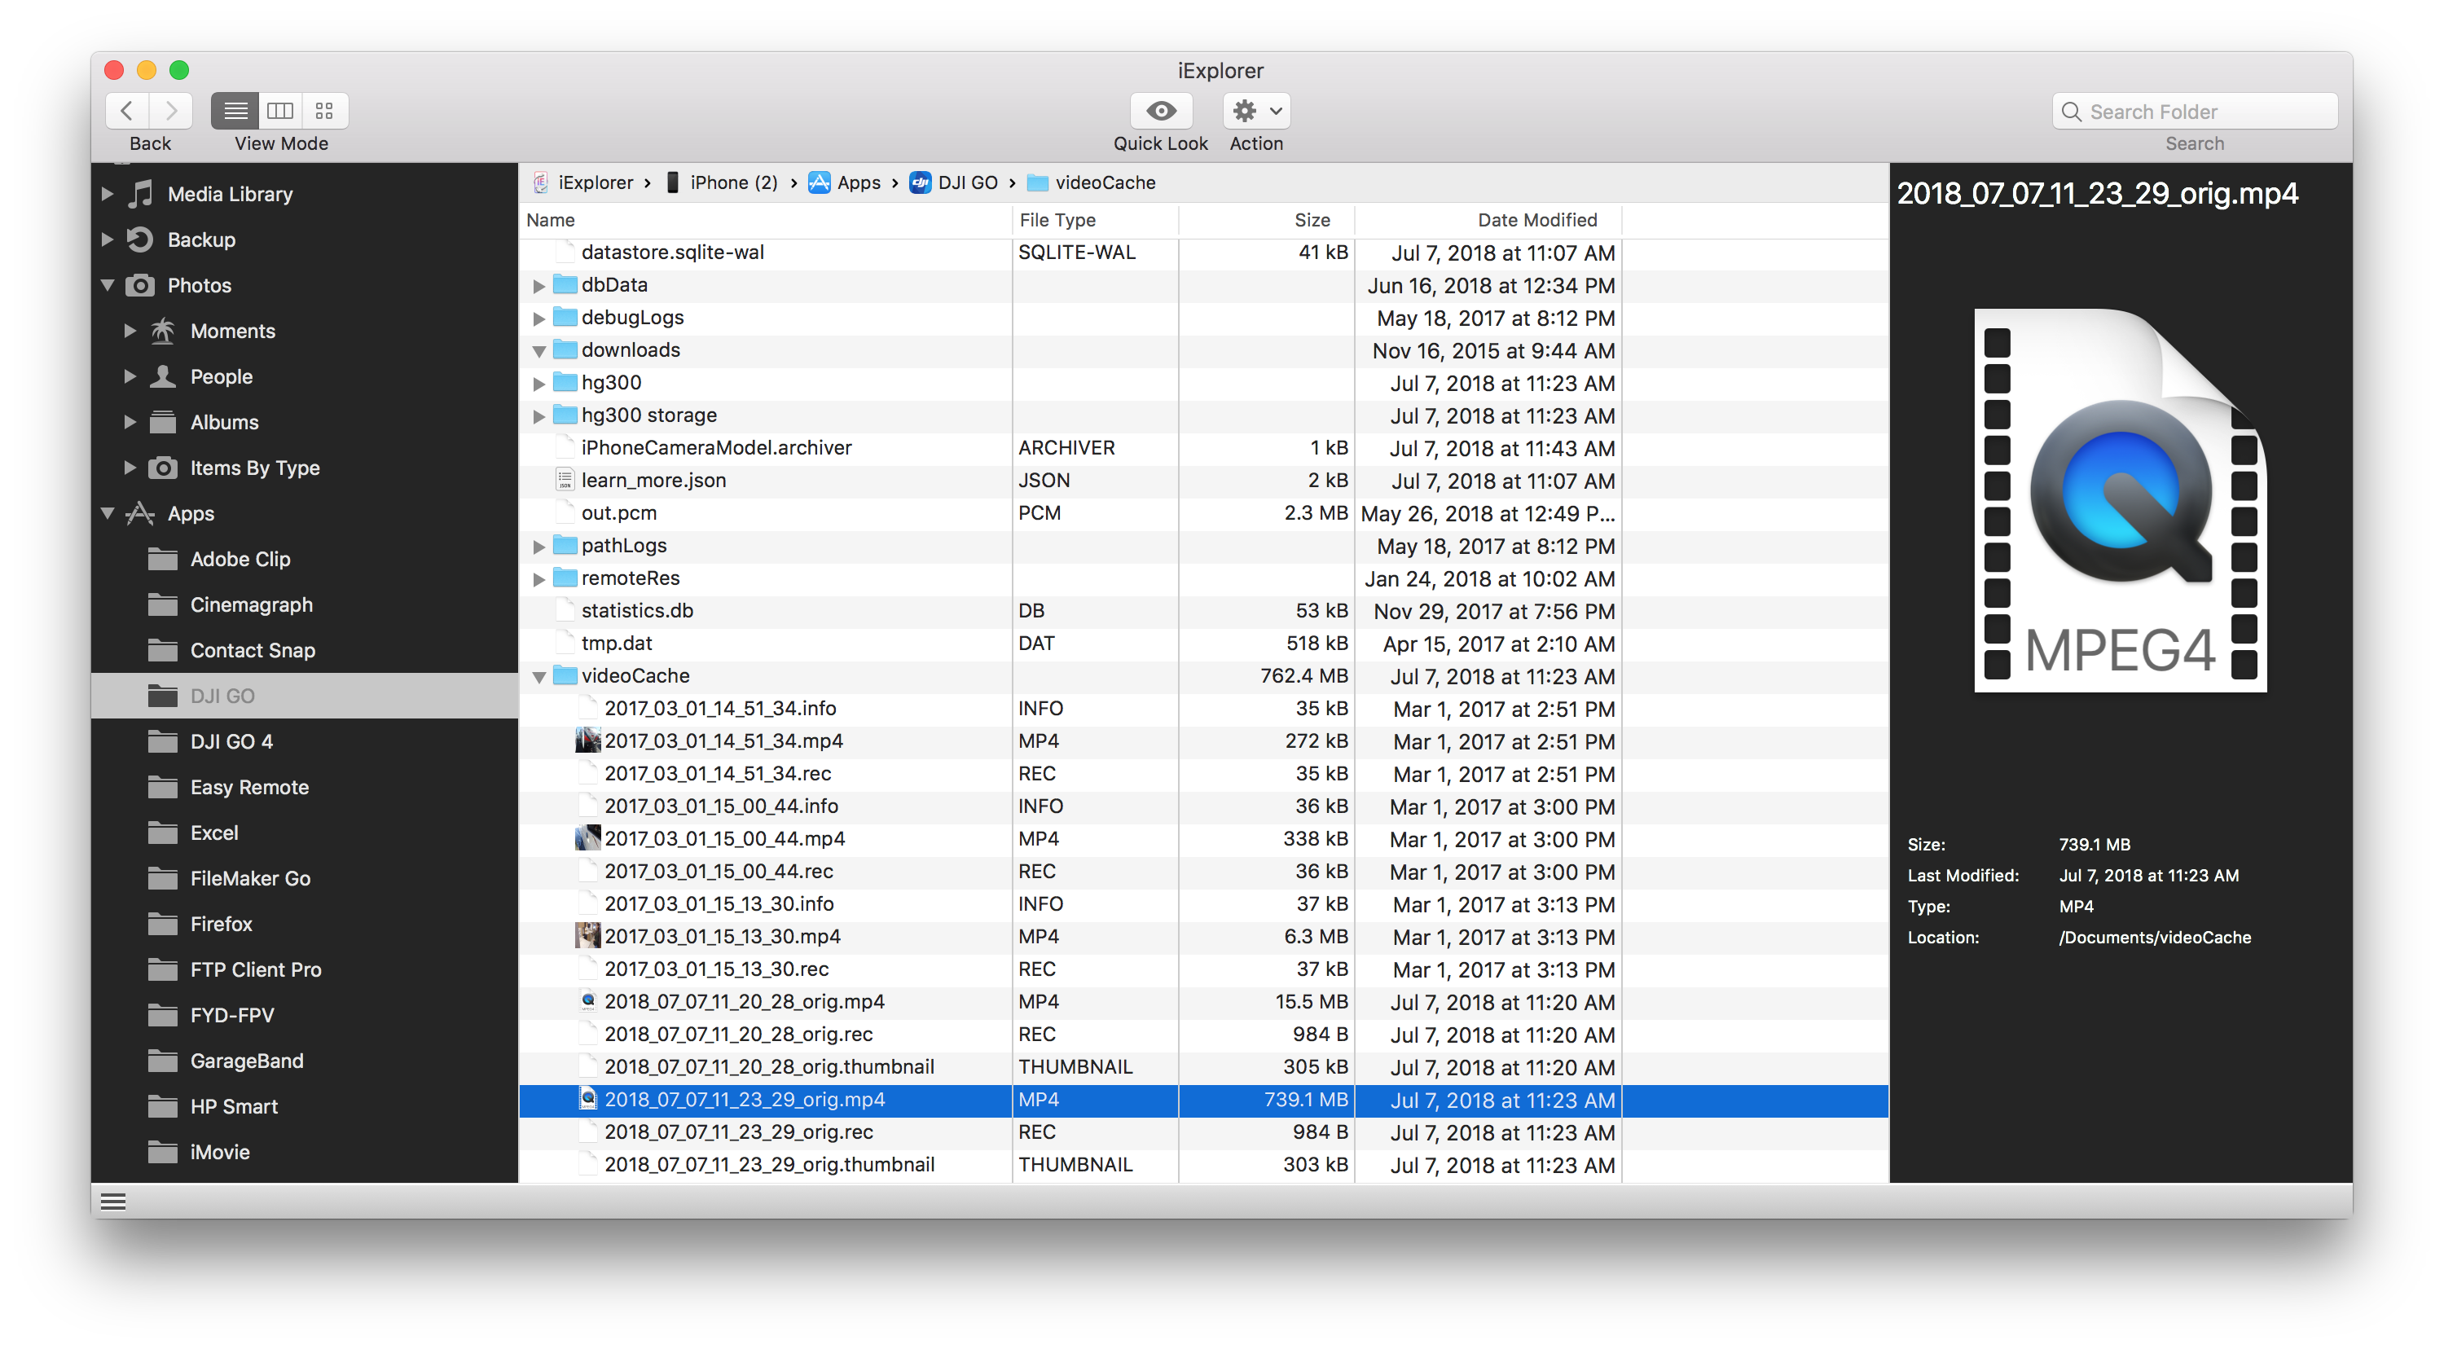Viewport: 2444px width, 1349px height.
Task: Click thumbnail of 2017_03_01_15_13_30.mp4
Action: coord(588,935)
